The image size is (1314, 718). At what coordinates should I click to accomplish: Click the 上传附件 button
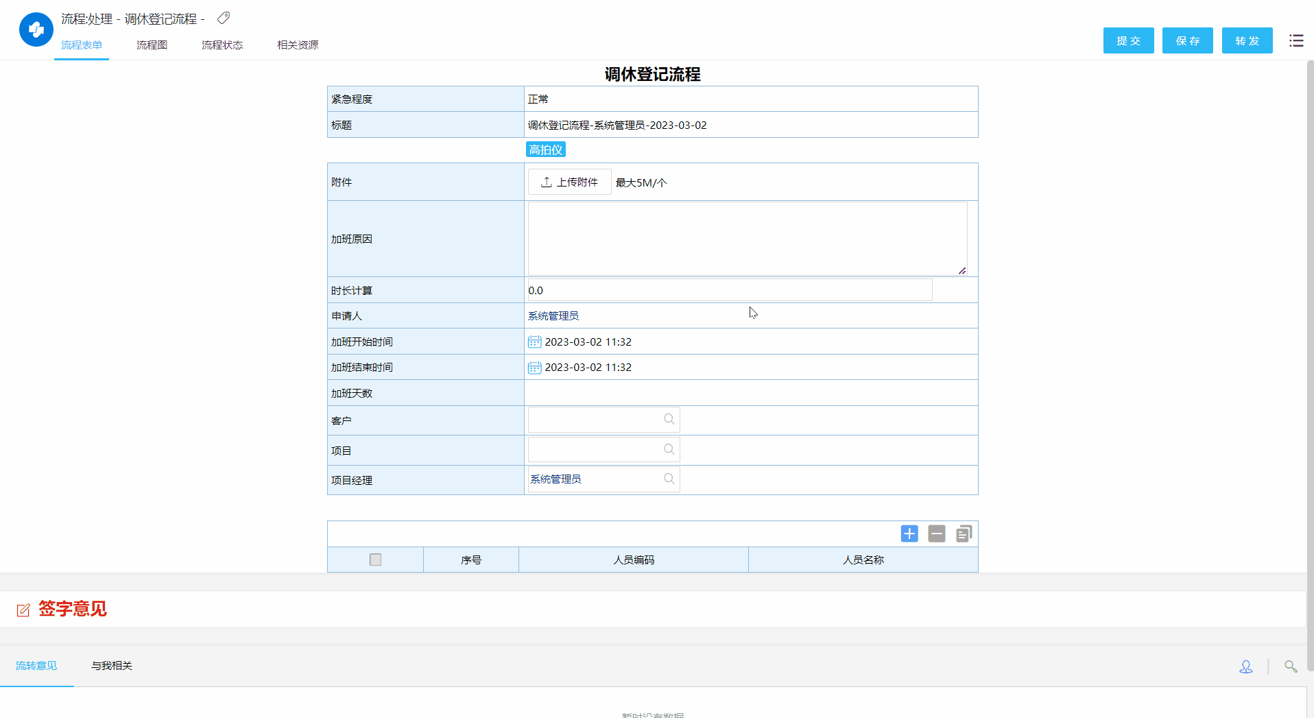569,182
